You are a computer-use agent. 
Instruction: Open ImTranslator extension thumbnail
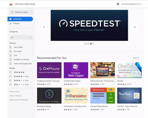tap(76, 96)
